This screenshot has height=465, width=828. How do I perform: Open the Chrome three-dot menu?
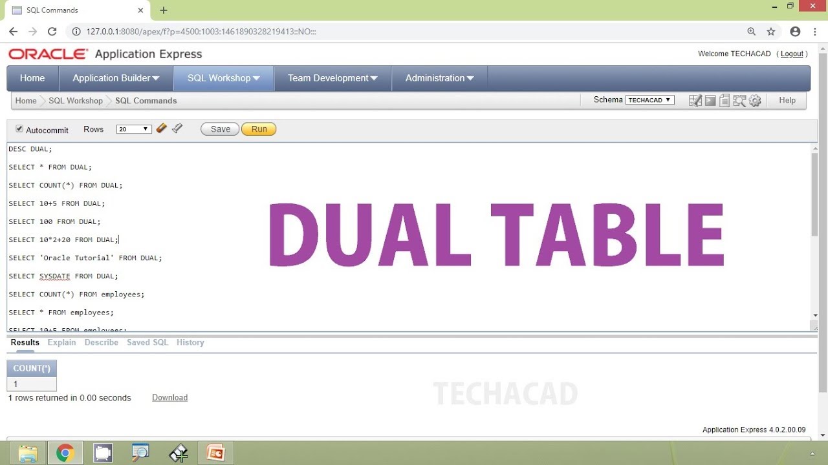tap(814, 31)
